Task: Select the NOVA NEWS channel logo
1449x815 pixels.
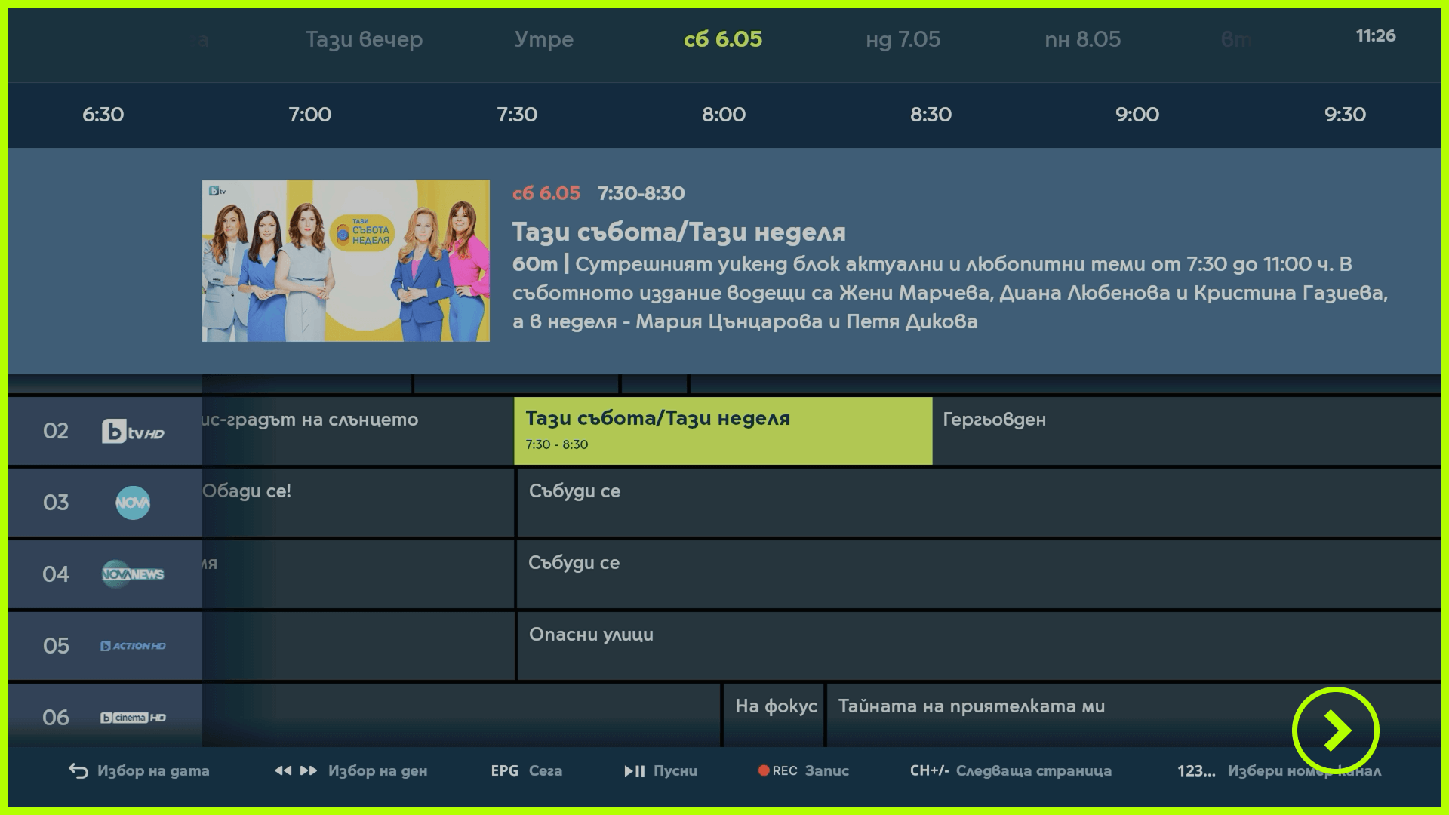Action: click(x=133, y=574)
